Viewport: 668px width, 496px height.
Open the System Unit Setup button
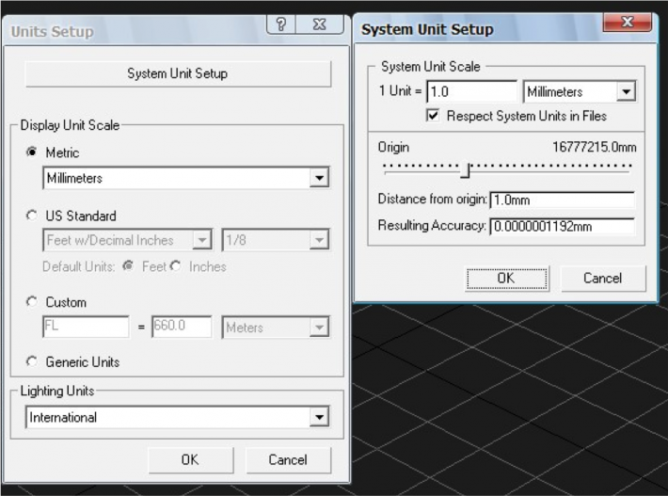(178, 73)
